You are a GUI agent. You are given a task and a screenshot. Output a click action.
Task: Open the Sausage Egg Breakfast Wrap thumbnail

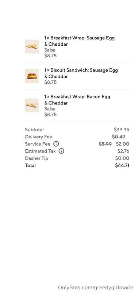pyautogui.click(x=32, y=47)
